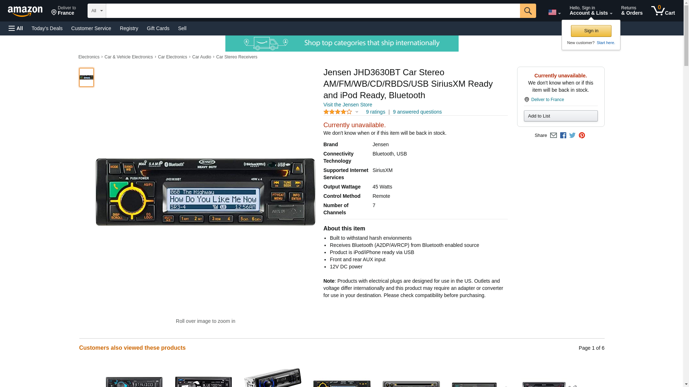Open the shopping cart icon
This screenshot has width=689, height=387.
663,11
